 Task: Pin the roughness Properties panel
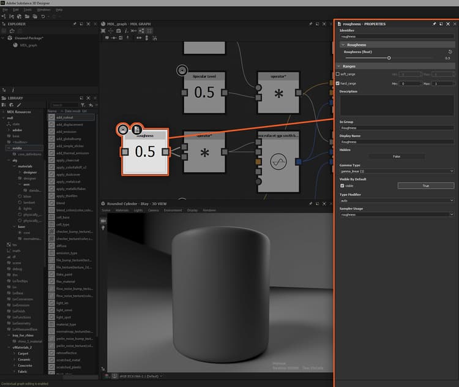[x=434, y=24]
